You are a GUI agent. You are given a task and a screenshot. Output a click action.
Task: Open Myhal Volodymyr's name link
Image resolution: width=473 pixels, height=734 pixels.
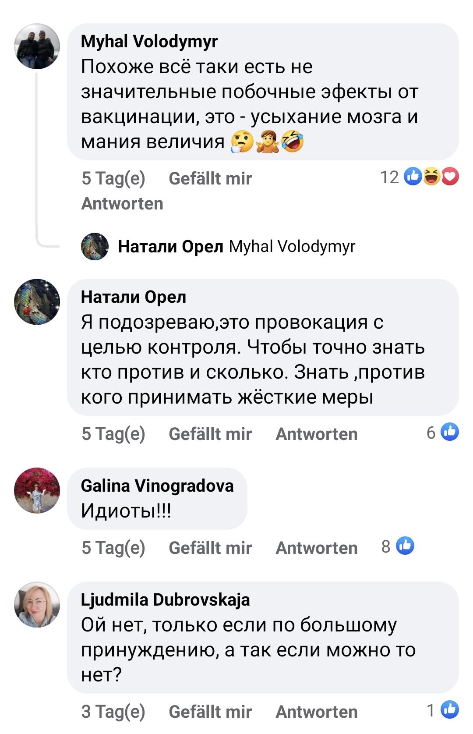(x=149, y=42)
